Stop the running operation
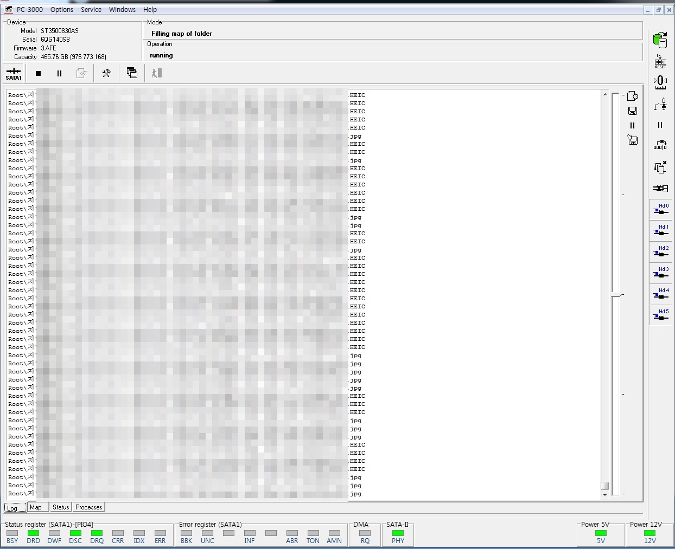Screen dimensions: 675x549 (38, 73)
